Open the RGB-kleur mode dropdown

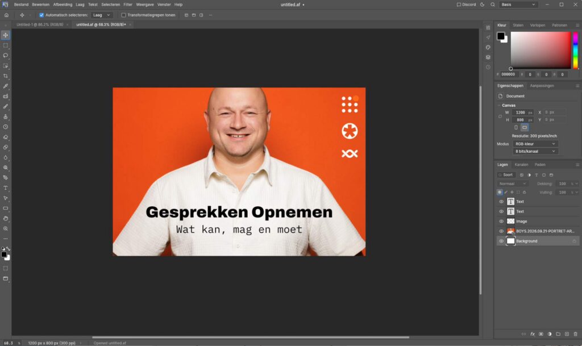click(535, 144)
